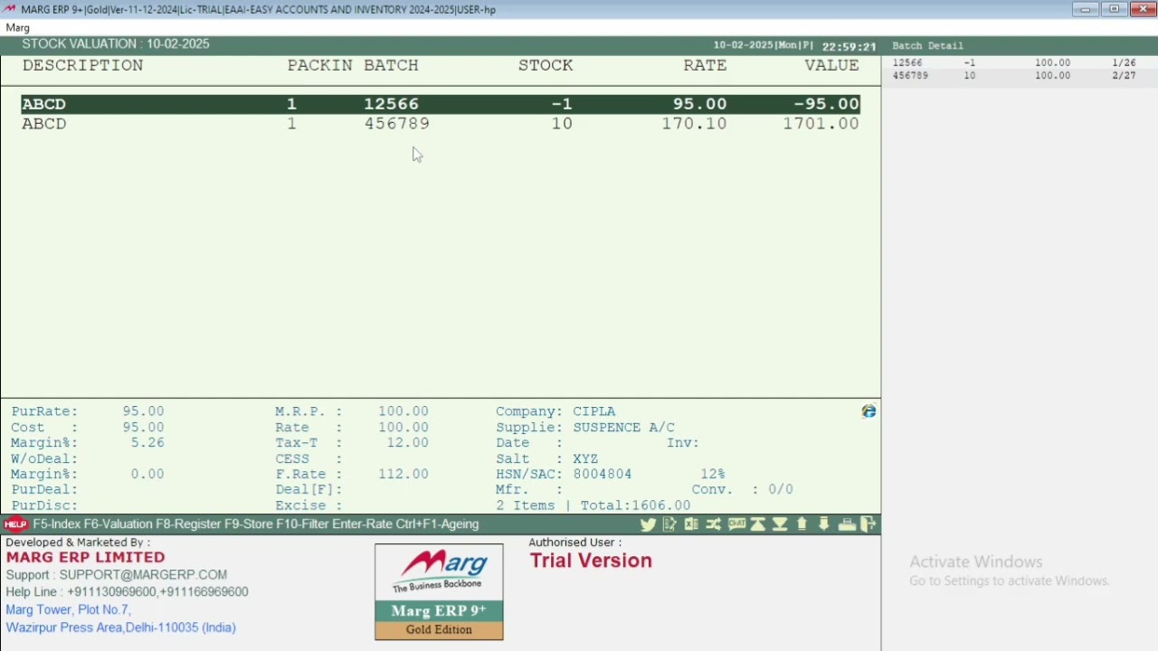The image size is (1158, 651).
Task: Click the Company CIPLA field
Action: (x=555, y=411)
